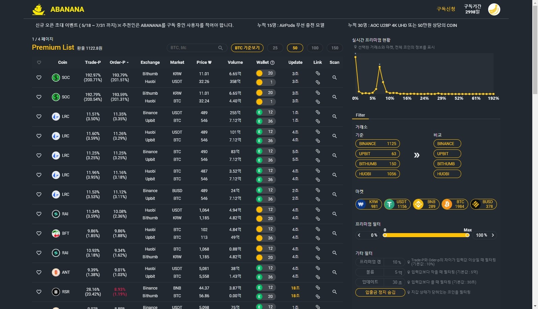
Task: Click the ABANANA ship logo icon
Action: pos(39,9)
